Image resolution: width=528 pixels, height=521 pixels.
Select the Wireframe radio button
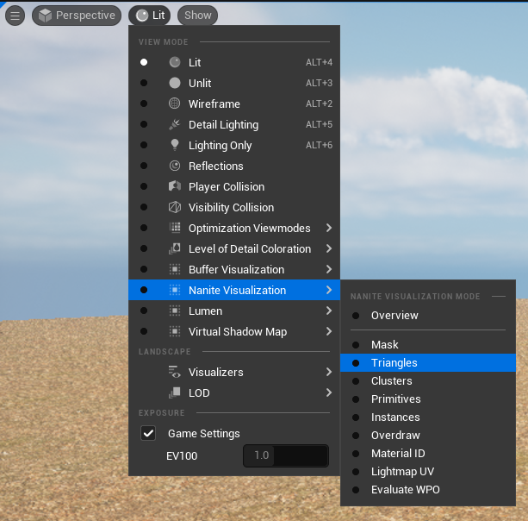(144, 104)
